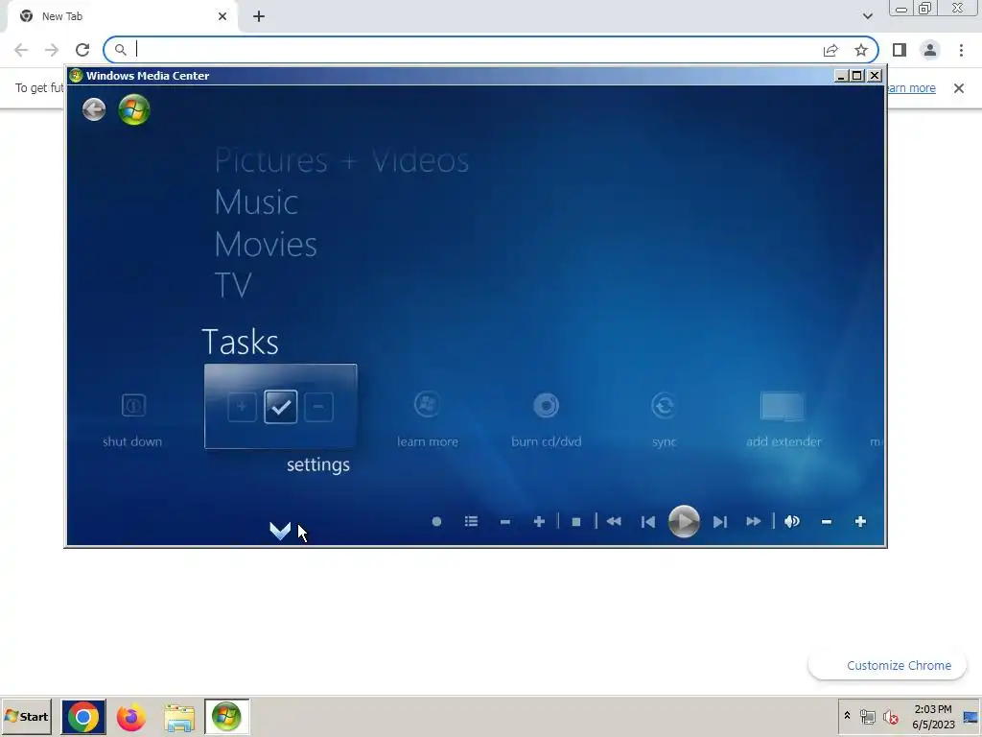982x737 pixels.
Task: Reload the Chrome page
Action: (82, 50)
